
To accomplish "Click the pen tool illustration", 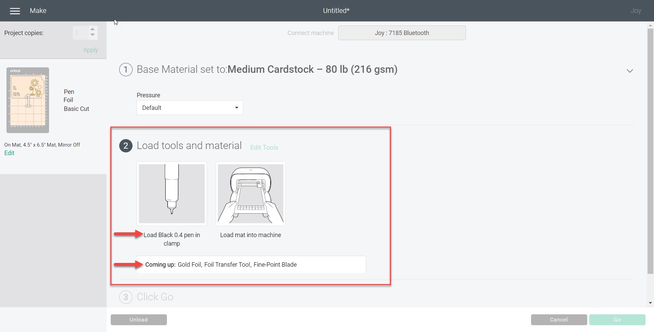I will coord(172,194).
